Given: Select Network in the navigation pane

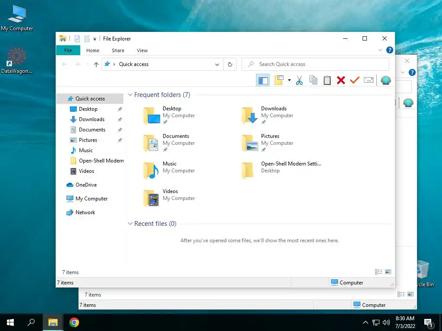Looking at the screenshot, I should coord(85,212).
